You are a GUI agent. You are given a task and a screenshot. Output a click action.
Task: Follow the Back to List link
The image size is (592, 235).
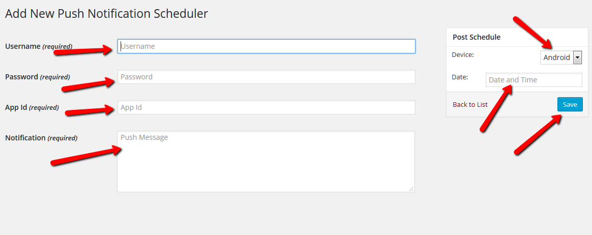470,104
